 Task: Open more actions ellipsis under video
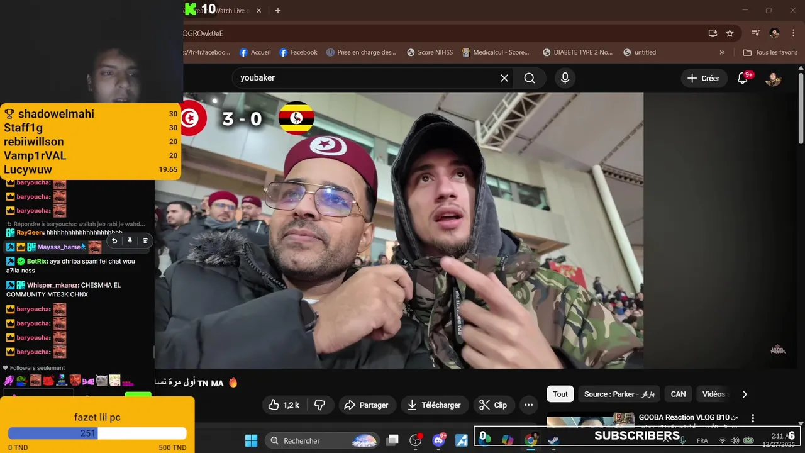(529, 405)
